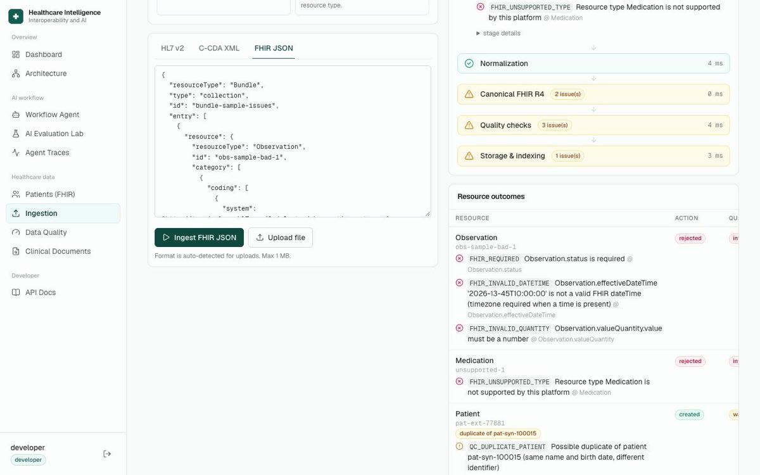Viewport: 760px width, 475px height.
Task: Click error icon beside FHIR_REQUIRED
Action: tap(460, 258)
